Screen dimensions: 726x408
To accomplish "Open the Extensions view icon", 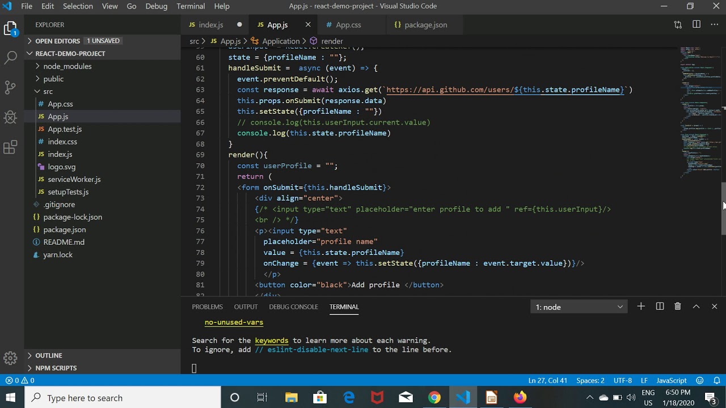I will (x=11, y=147).
